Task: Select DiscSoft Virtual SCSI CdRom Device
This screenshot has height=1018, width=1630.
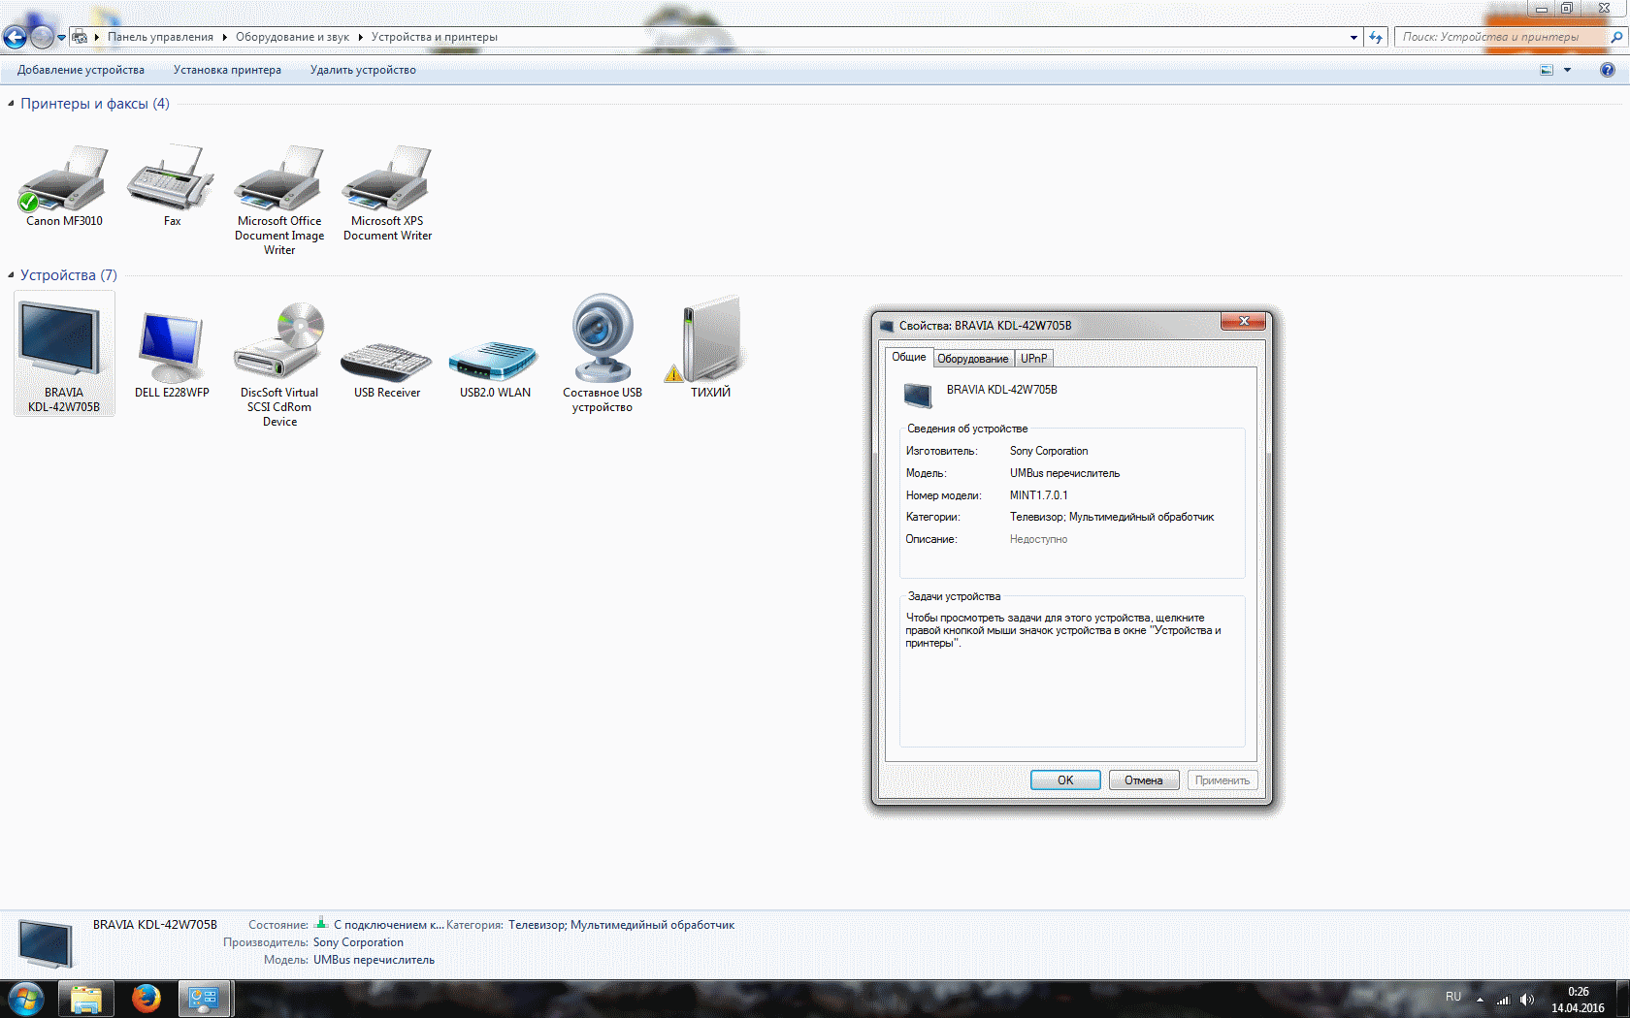Action: (x=279, y=339)
